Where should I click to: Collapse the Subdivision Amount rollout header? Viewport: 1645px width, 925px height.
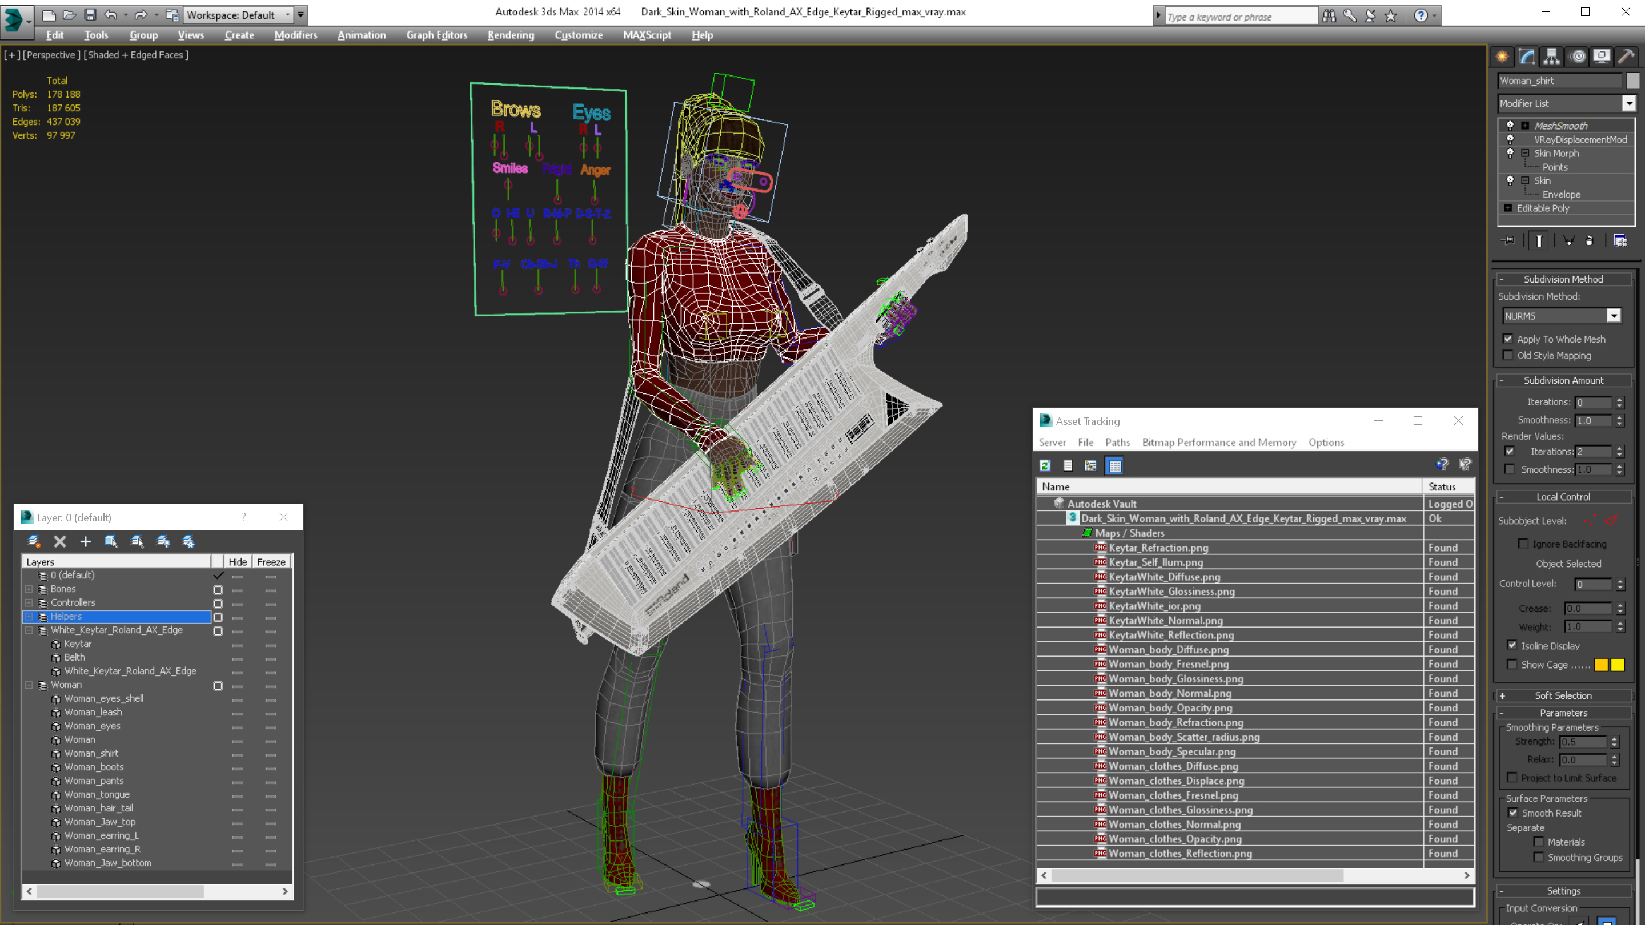[1564, 380]
